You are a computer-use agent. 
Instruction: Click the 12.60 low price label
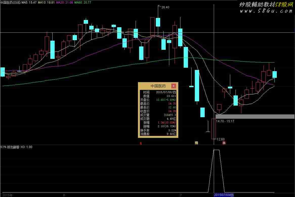[221, 139]
